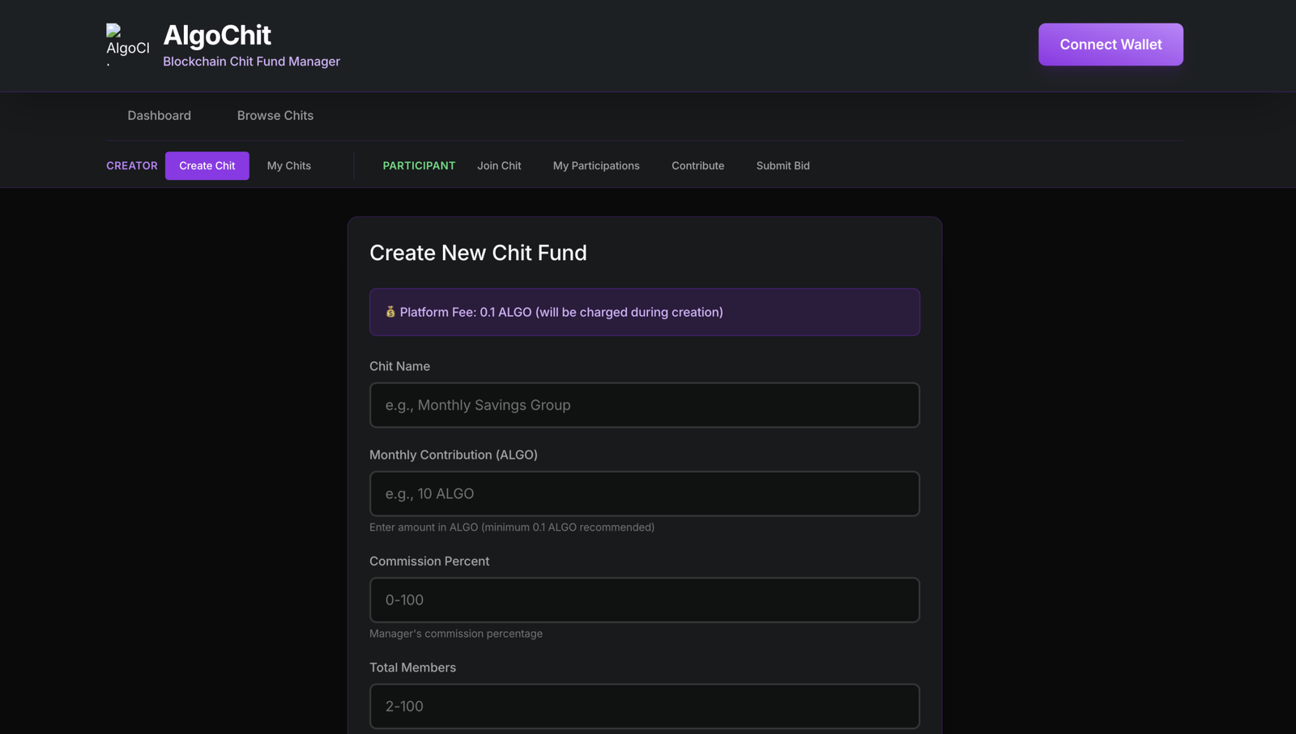Click the AlgoChit logo image
The image size is (1296, 734).
pos(127,45)
